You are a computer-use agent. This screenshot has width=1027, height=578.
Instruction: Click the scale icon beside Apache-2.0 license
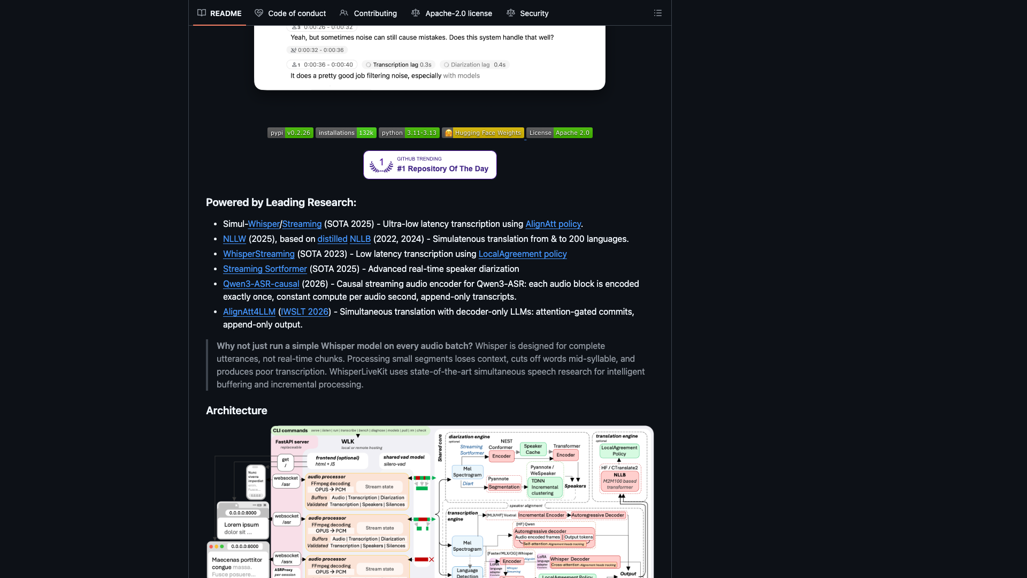(x=416, y=13)
